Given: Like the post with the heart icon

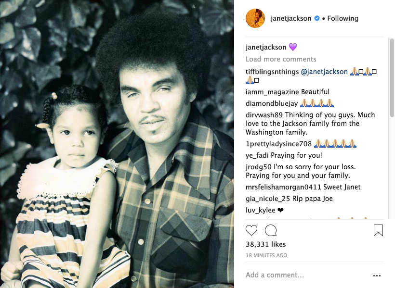Looking at the screenshot, I should (x=251, y=230).
